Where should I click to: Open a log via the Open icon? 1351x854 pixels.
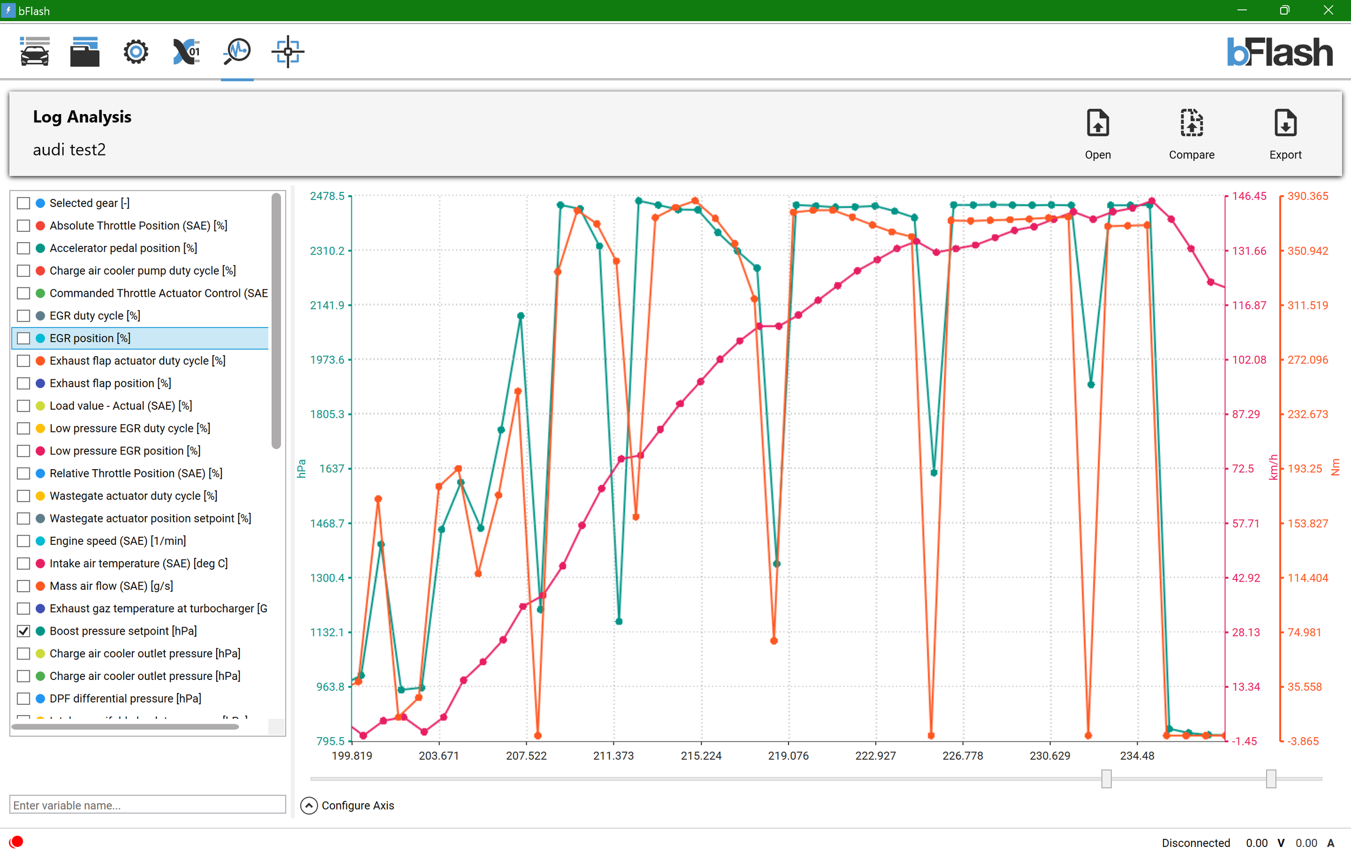1098,134
